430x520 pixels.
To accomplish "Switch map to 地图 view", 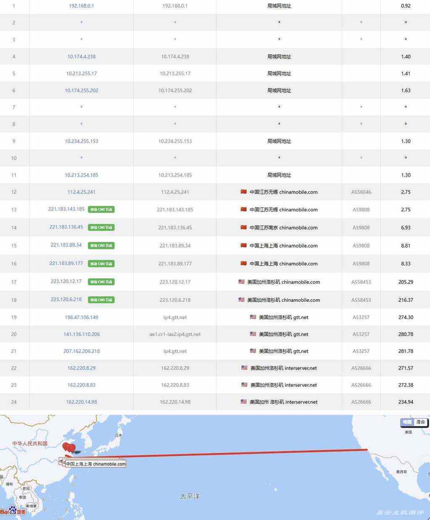I will (x=407, y=422).
